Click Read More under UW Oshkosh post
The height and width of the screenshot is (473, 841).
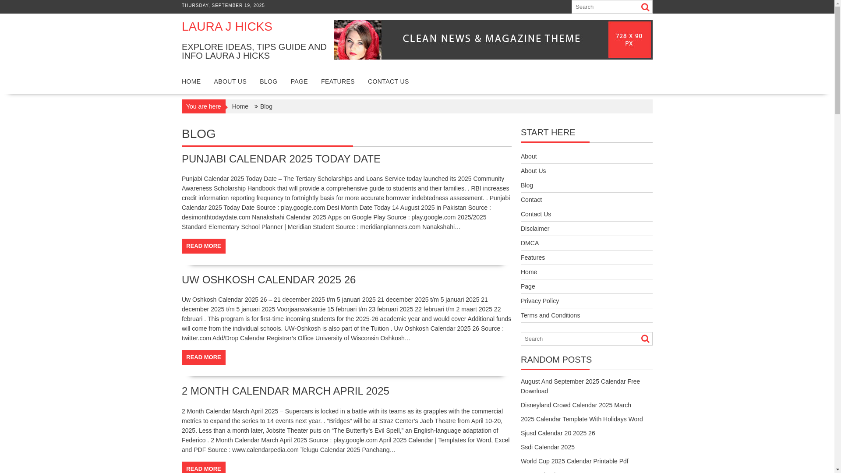[204, 357]
